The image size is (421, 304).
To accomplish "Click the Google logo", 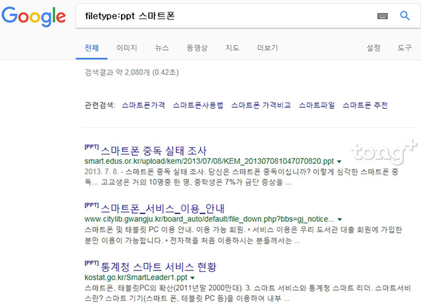I will (34, 16).
